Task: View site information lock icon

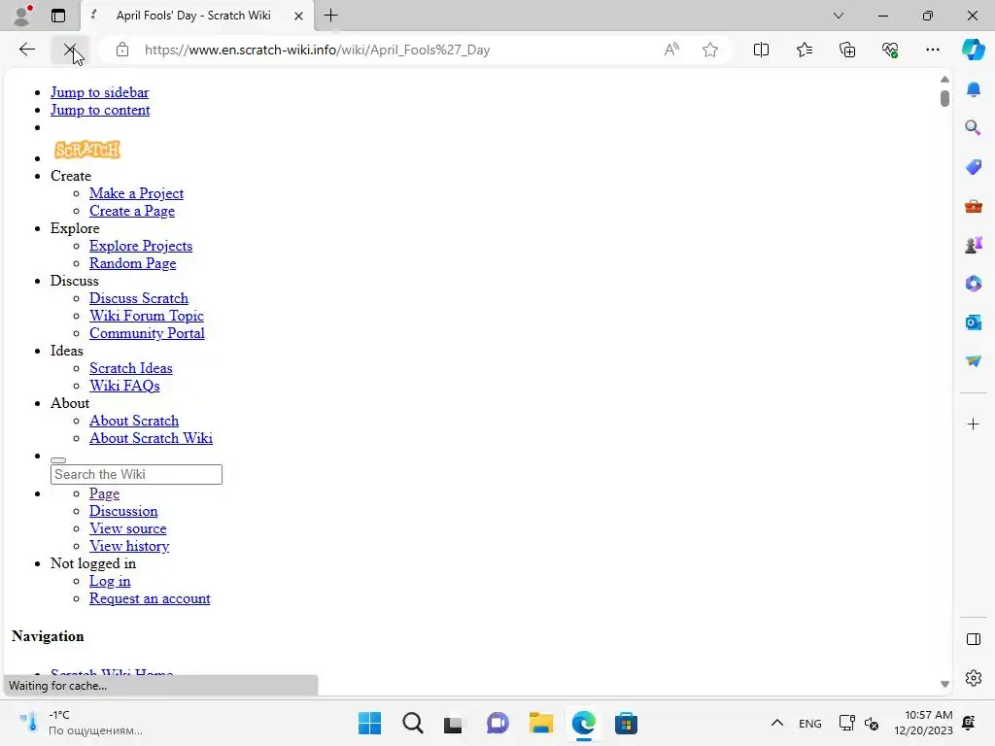Action: click(x=122, y=50)
